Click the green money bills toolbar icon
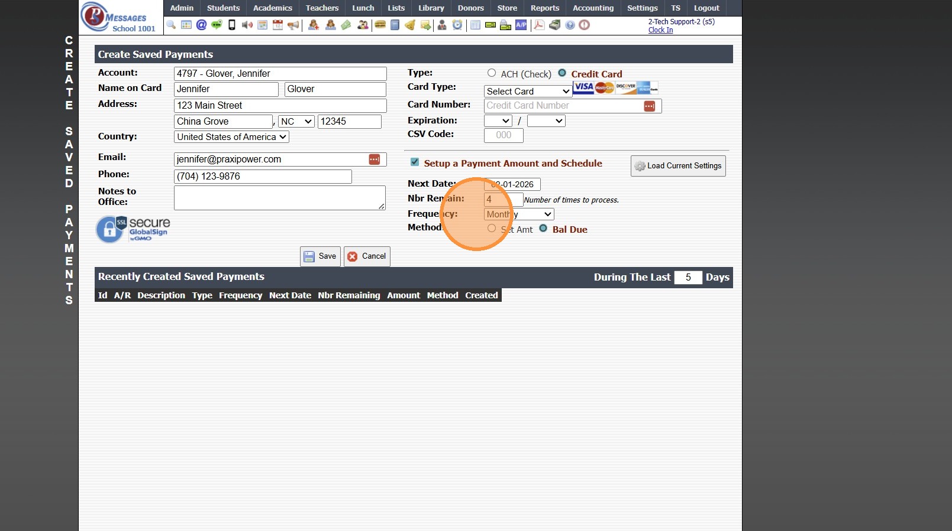952x531 pixels. pos(346,25)
